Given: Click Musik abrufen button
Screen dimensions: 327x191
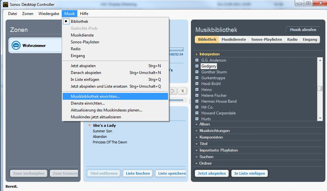Looking at the screenshot, I should (303, 30).
